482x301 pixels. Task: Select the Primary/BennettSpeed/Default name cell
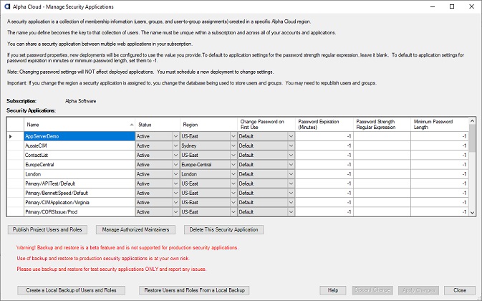pyautogui.click(x=79, y=193)
